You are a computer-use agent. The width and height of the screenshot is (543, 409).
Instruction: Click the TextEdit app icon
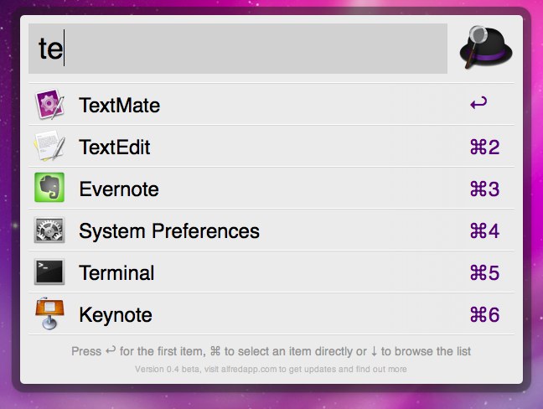tap(49, 148)
